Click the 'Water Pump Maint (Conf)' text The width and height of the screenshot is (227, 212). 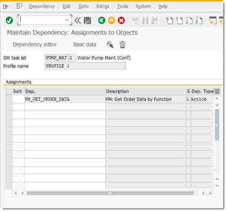click(104, 58)
